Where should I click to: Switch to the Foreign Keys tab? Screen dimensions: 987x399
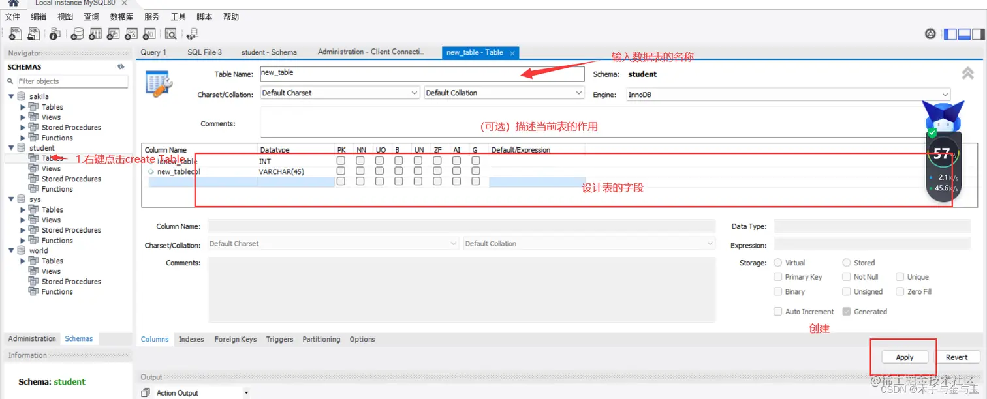pos(235,339)
